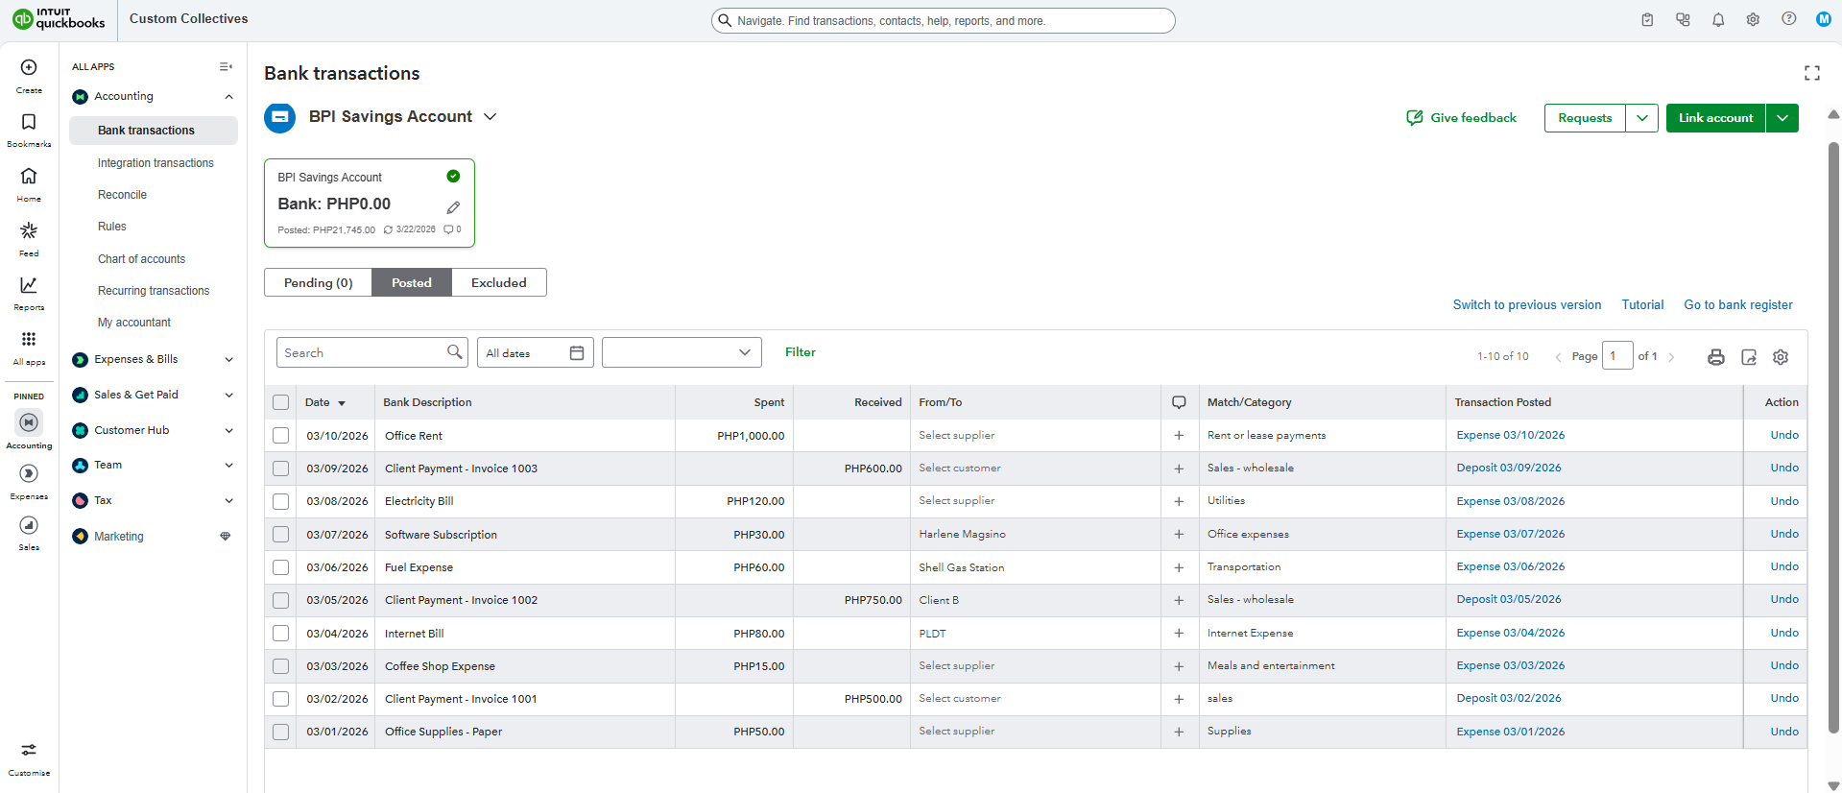Click the transactions Search field
The image size is (1842, 793).
tap(371, 352)
